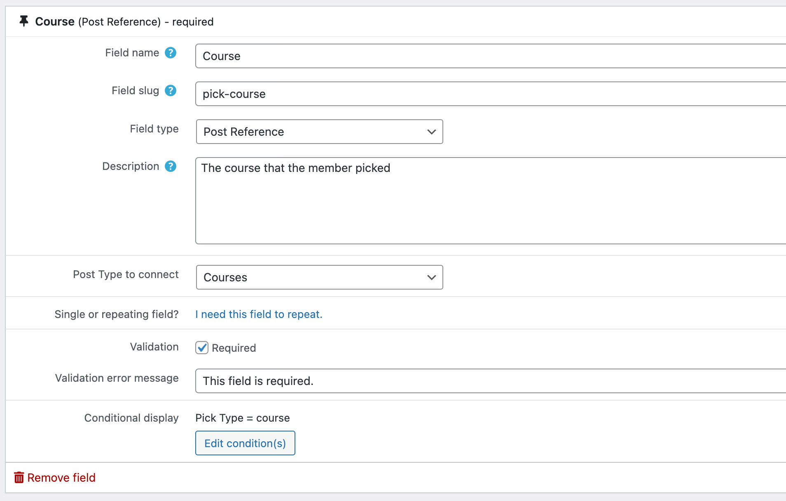Viewport: 786px width, 501px height.
Task: Open the Field slug help tooltip icon
Action: tap(171, 90)
